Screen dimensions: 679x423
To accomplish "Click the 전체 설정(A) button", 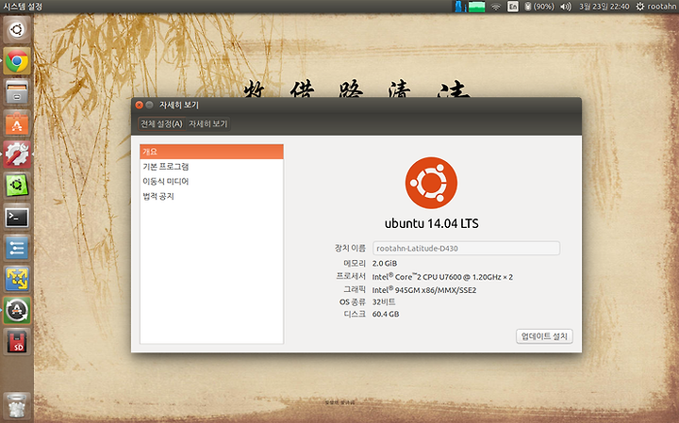I will pyautogui.click(x=161, y=123).
